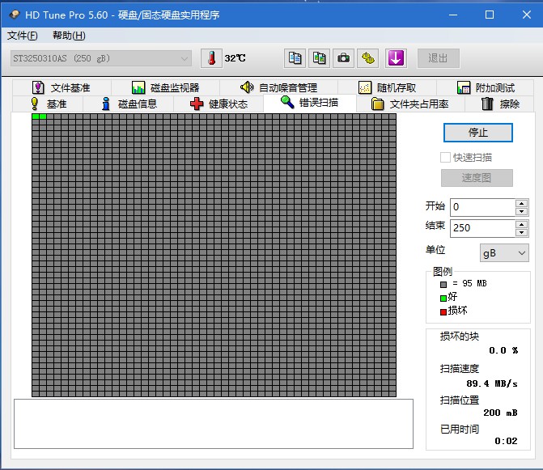
Task: Click the copy text to clipboard icon
Action: point(295,58)
